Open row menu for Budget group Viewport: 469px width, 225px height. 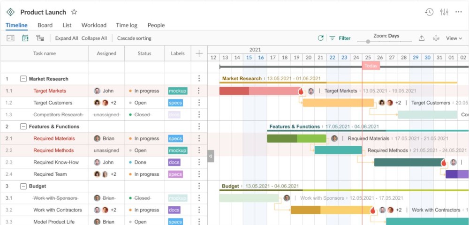coord(199,186)
